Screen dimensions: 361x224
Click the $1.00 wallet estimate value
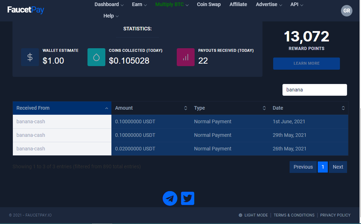point(53,61)
